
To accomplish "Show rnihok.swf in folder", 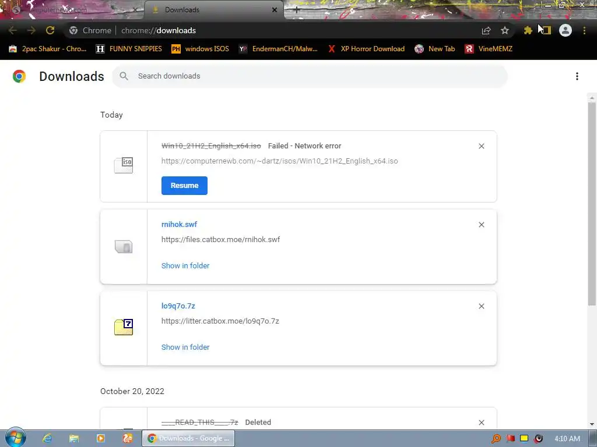I will coord(185,265).
